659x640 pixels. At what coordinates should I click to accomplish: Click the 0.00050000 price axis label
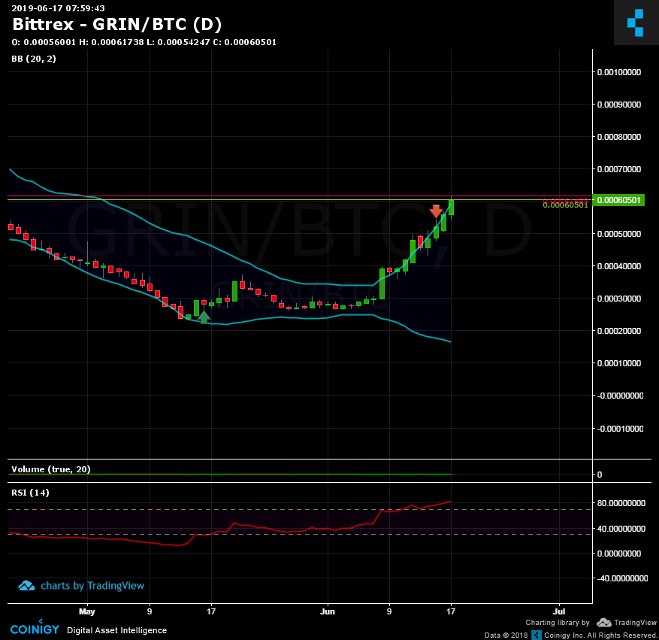coord(619,234)
